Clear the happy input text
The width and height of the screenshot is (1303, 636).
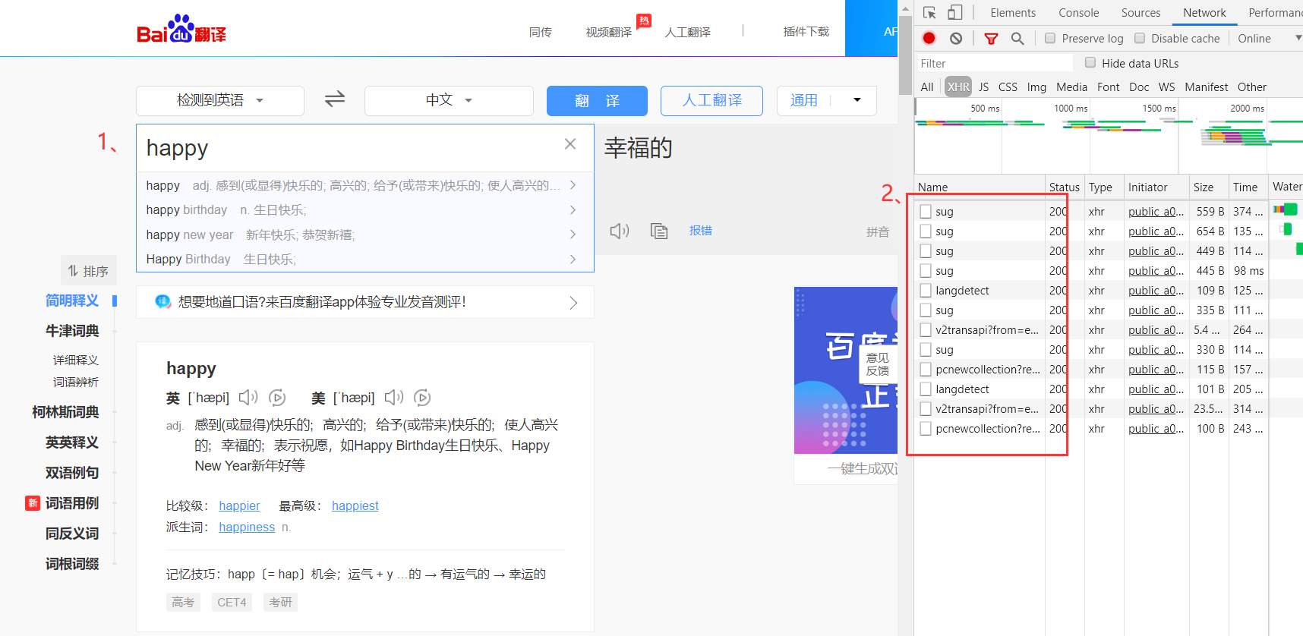point(570,144)
